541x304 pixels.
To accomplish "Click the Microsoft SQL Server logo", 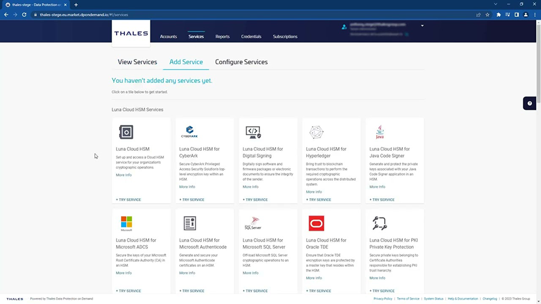I will (x=252, y=223).
